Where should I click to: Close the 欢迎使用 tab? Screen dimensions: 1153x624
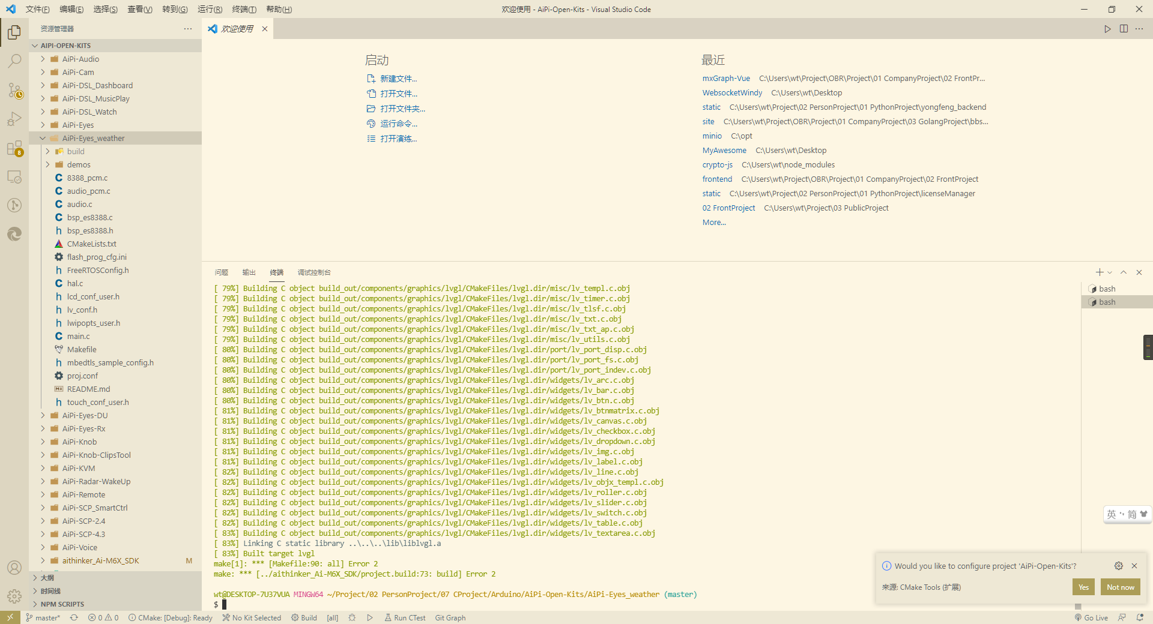[x=265, y=29]
